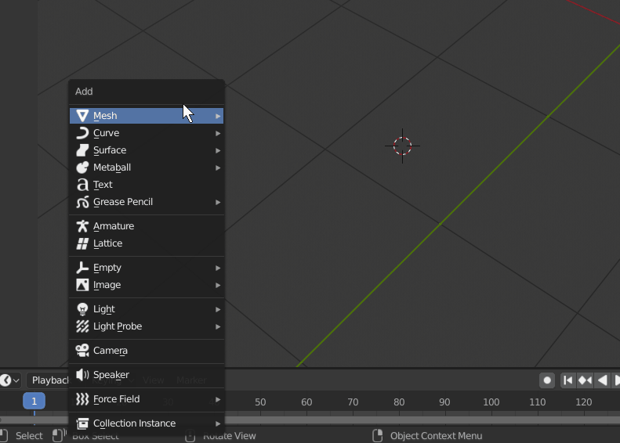620x443 pixels.
Task: Open the Empty submenu
Action: pyautogui.click(x=147, y=268)
